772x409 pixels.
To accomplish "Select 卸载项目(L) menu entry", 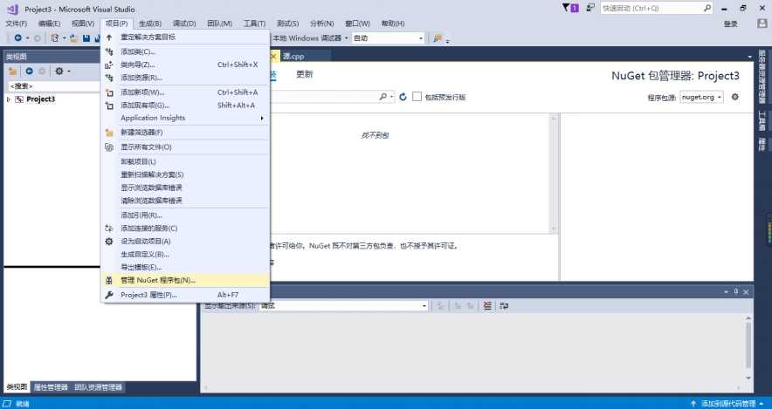I will pyautogui.click(x=138, y=161).
